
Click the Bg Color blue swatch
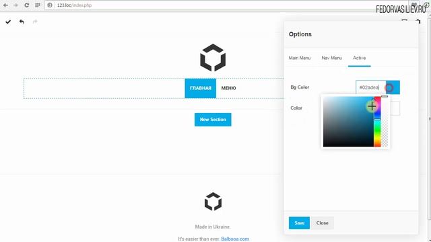click(393, 87)
